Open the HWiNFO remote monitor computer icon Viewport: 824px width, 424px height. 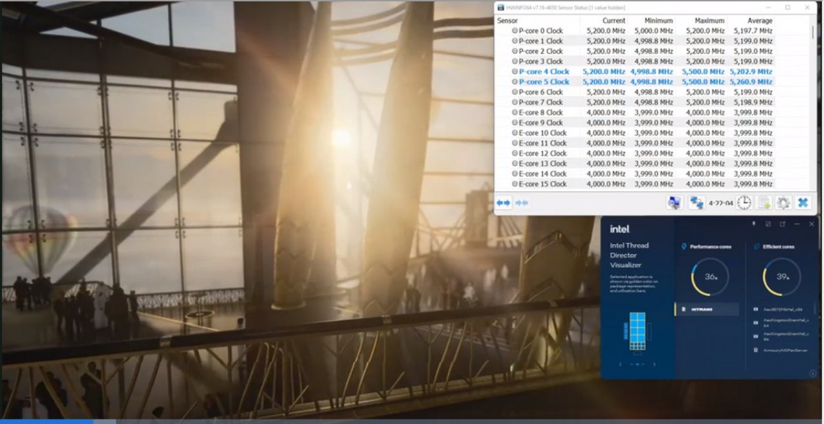[x=674, y=203]
